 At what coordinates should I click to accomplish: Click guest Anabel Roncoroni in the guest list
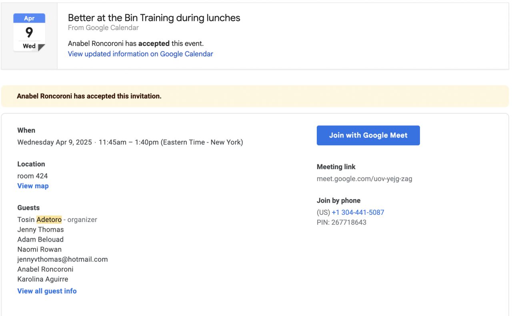pos(45,269)
